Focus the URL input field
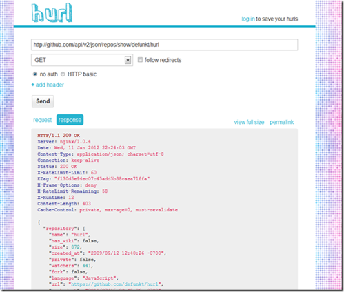 coord(165,45)
